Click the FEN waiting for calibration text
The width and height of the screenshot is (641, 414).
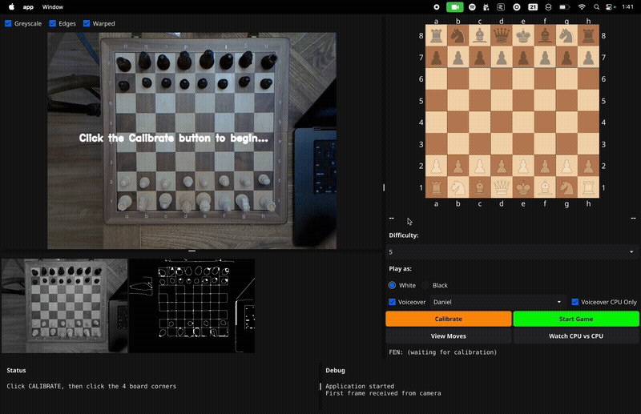click(x=443, y=352)
